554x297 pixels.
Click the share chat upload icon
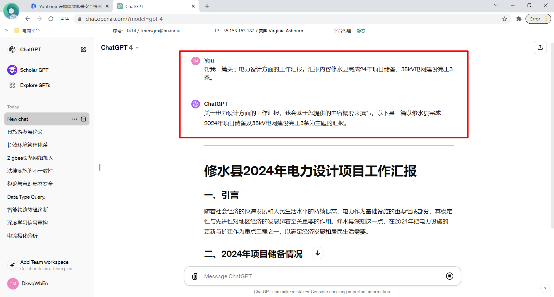pos(540,47)
